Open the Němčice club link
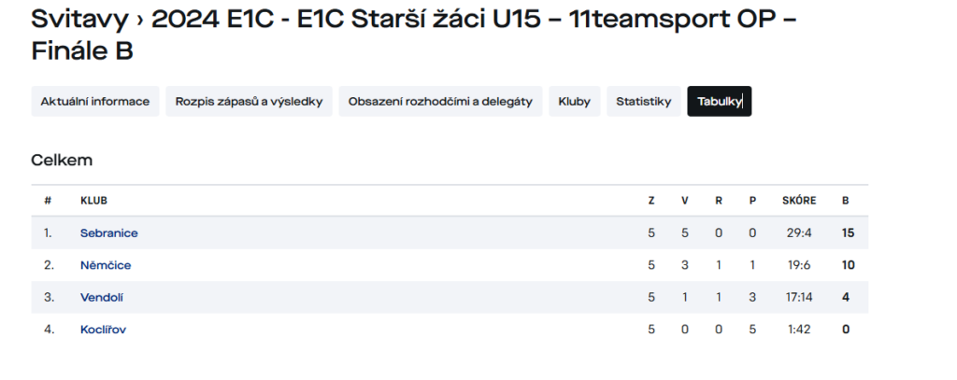The image size is (957, 380). (106, 265)
